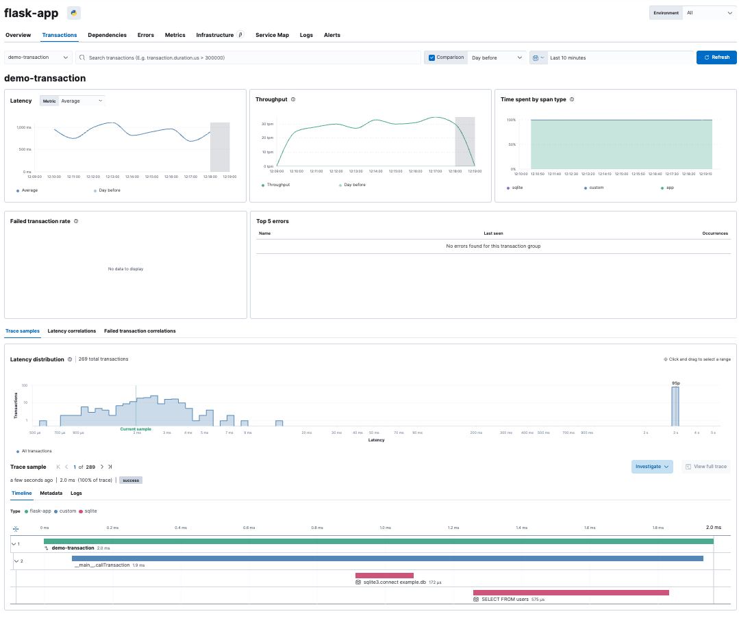
Task: Go to the first trace sample
Action: 58,467
